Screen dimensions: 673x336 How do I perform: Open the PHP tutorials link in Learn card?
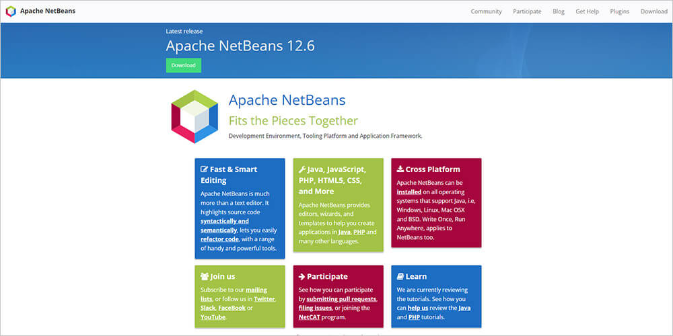pos(413,318)
